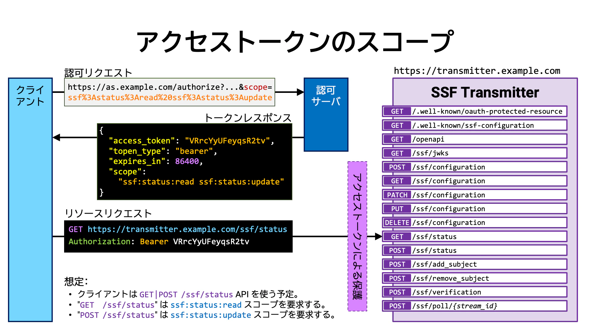The width and height of the screenshot is (589, 331).
Task: Click the PATCH badge for /ssf/configuration
Action: pyautogui.click(x=397, y=195)
